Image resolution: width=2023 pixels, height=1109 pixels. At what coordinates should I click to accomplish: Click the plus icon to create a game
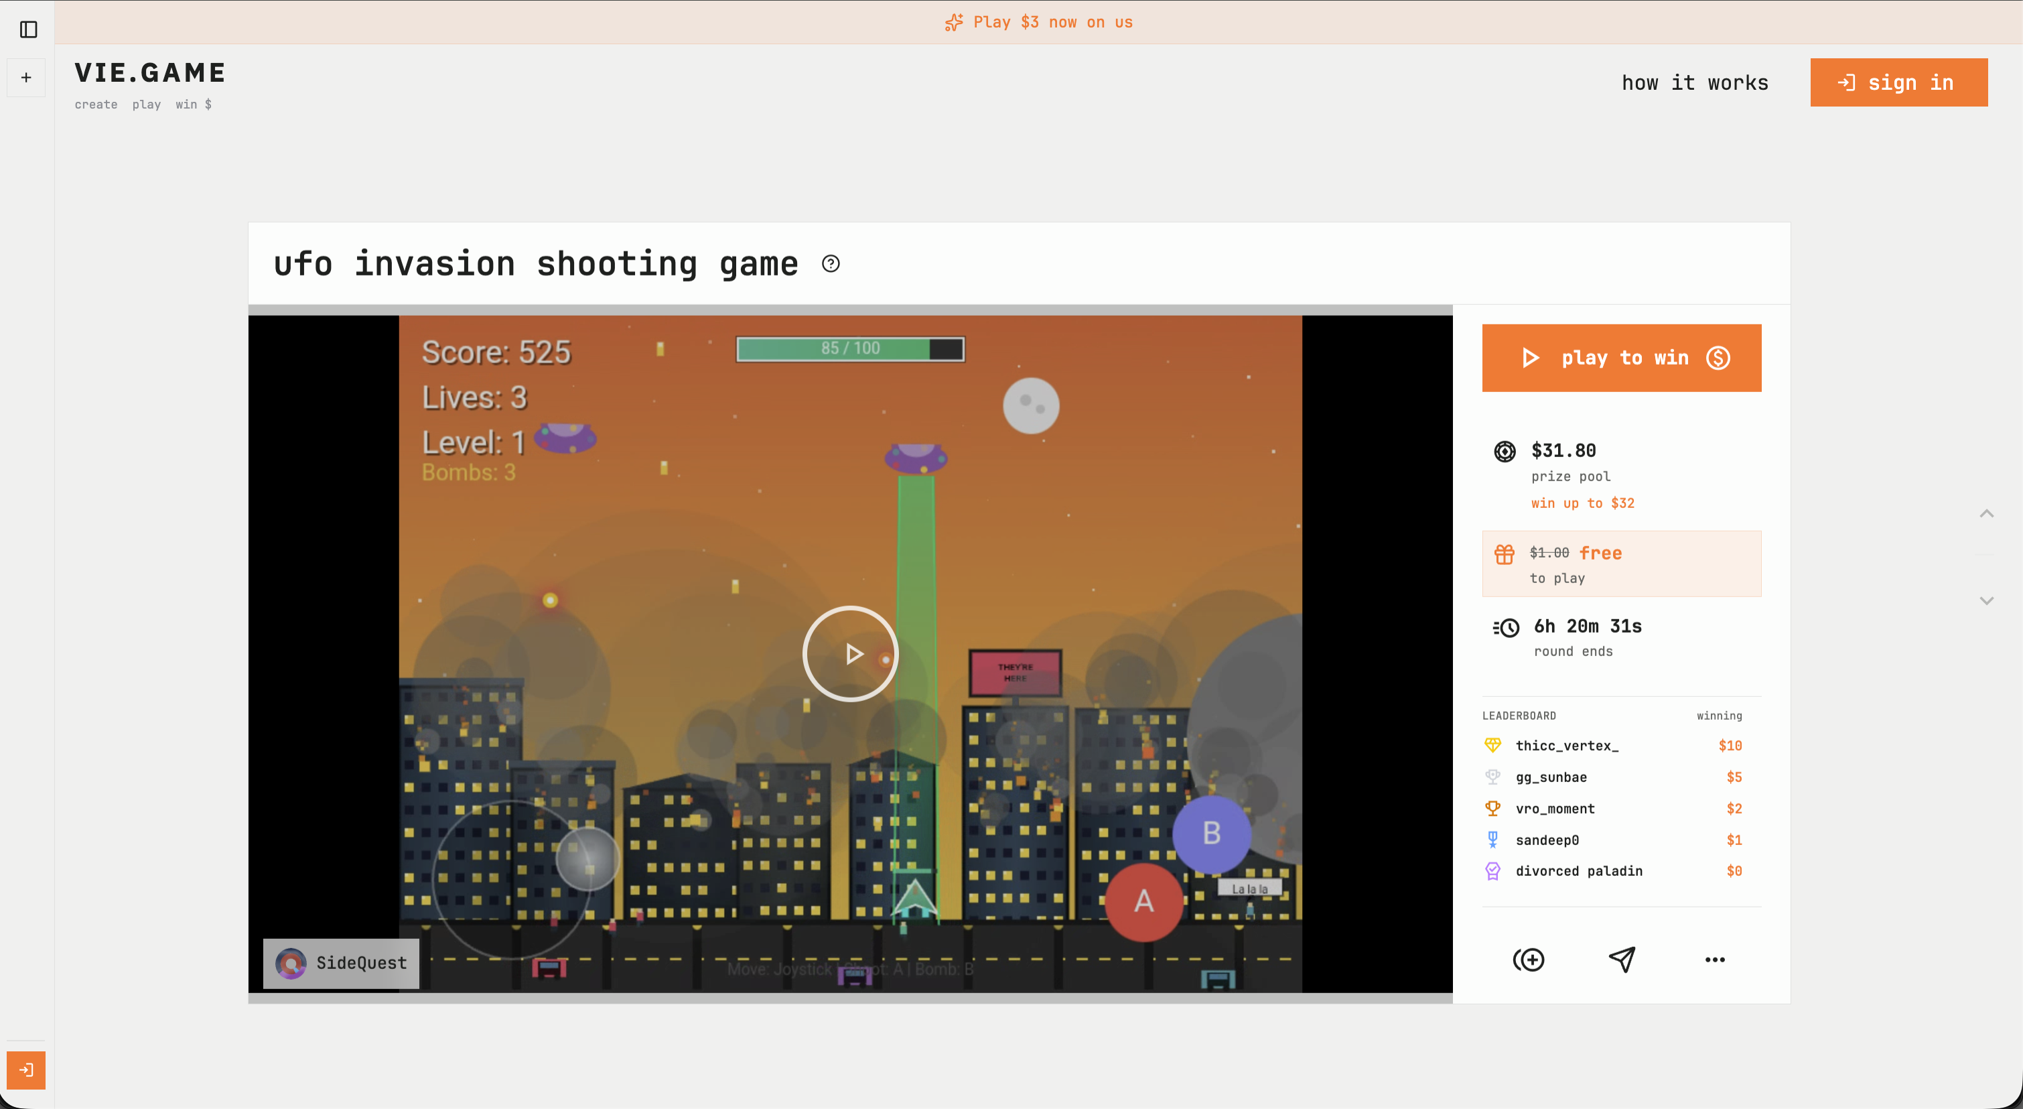click(x=26, y=77)
